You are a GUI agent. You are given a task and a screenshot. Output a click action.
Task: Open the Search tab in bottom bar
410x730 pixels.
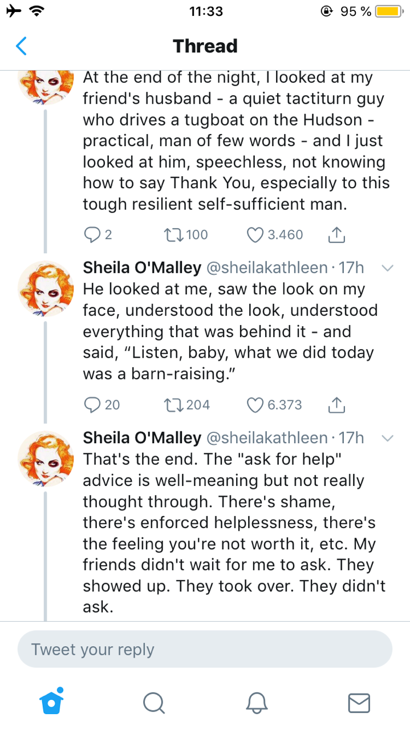coord(154,702)
